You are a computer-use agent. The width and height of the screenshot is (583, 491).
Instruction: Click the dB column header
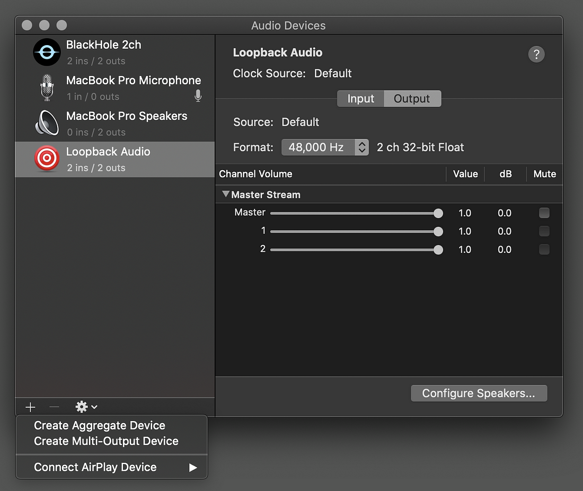click(x=506, y=174)
